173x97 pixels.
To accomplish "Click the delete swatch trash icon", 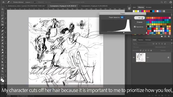I will tap(169, 36).
